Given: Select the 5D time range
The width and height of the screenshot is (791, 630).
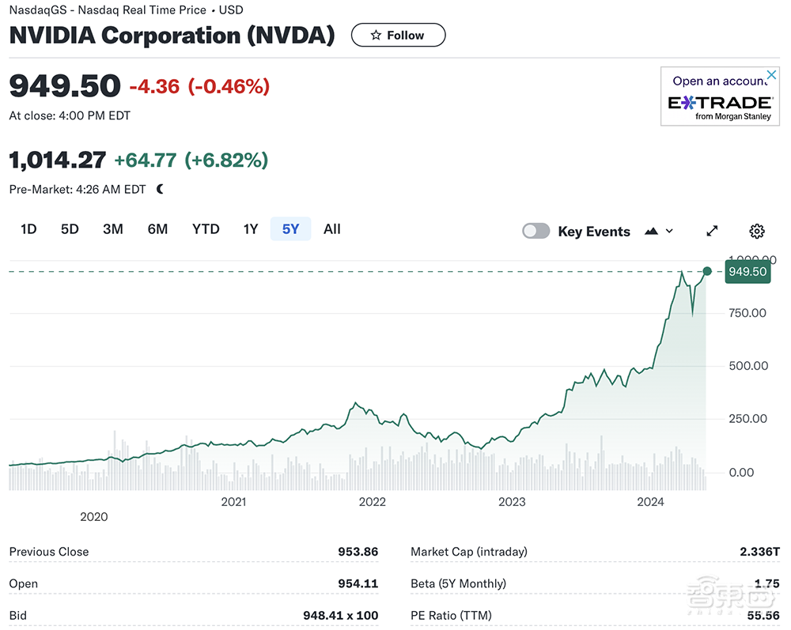Looking at the screenshot, I should click(70, 229).
